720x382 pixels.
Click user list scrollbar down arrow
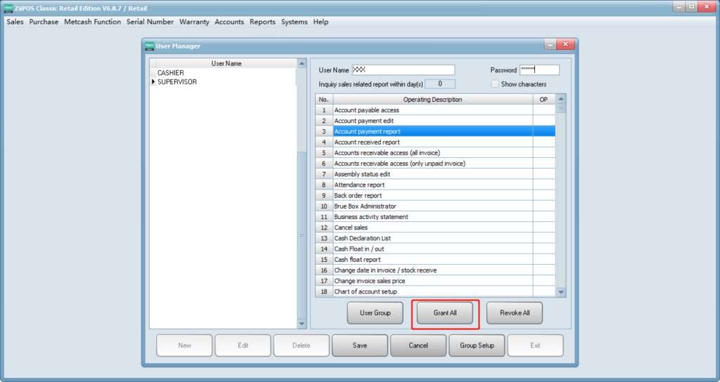[302, 324]
